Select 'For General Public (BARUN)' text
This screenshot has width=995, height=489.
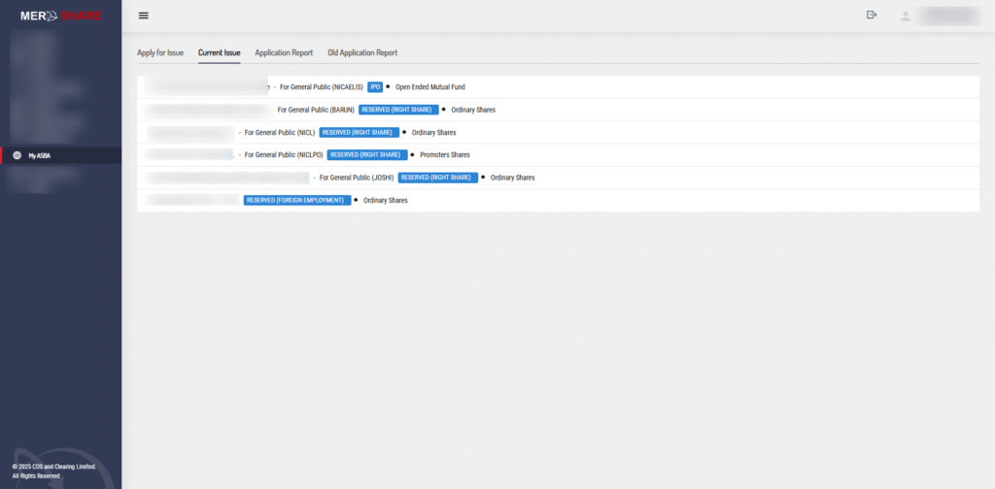tap(316, 110)
